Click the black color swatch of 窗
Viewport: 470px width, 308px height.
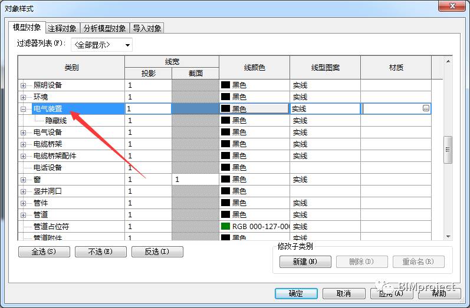click(x=225, y=179)
